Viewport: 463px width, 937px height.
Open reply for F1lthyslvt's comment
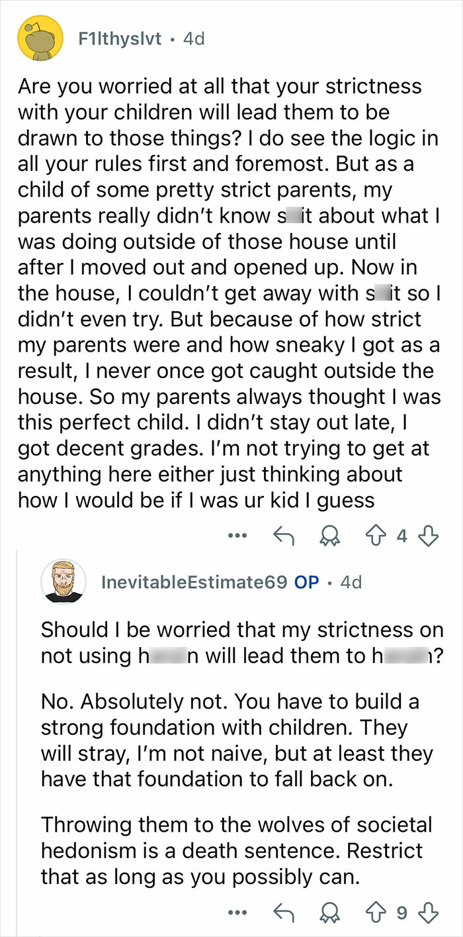pyautogui.click(x=284, y=535)
